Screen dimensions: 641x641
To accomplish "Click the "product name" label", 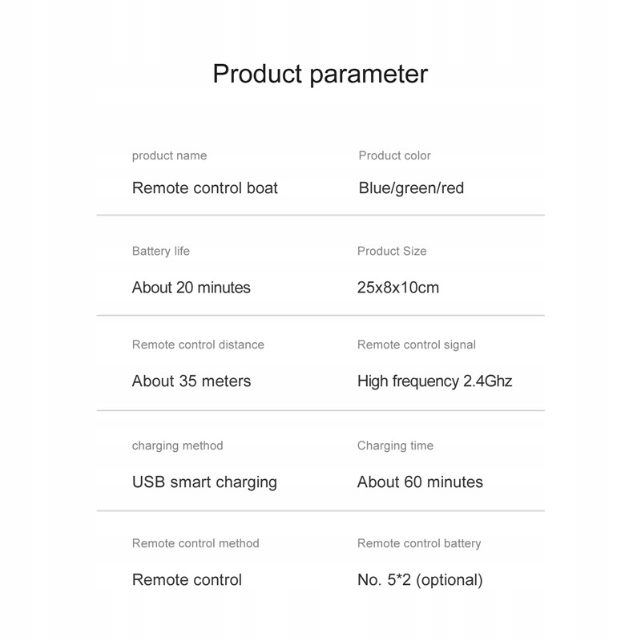I will point(169,155).
